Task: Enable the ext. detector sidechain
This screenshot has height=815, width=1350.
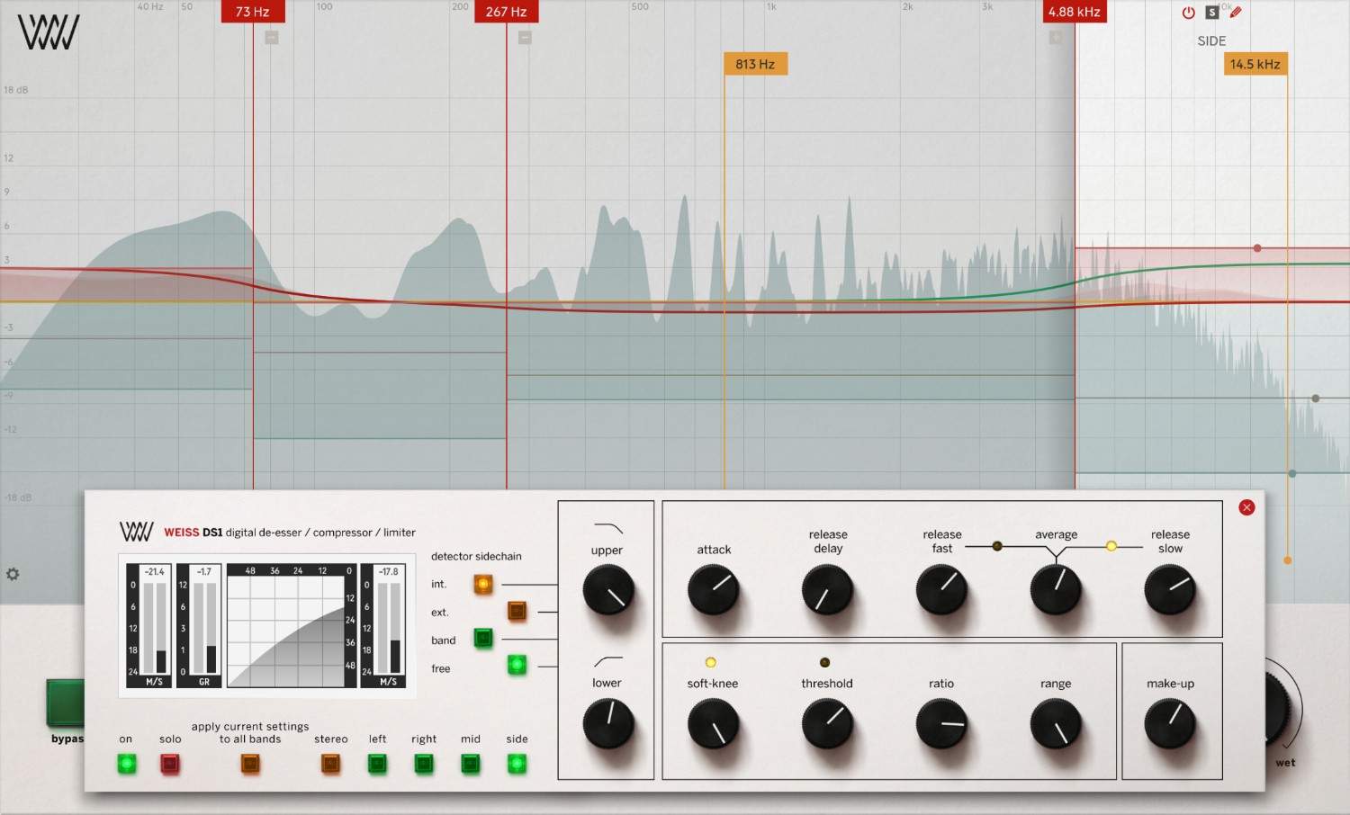Action: click(x=517, y=612)
